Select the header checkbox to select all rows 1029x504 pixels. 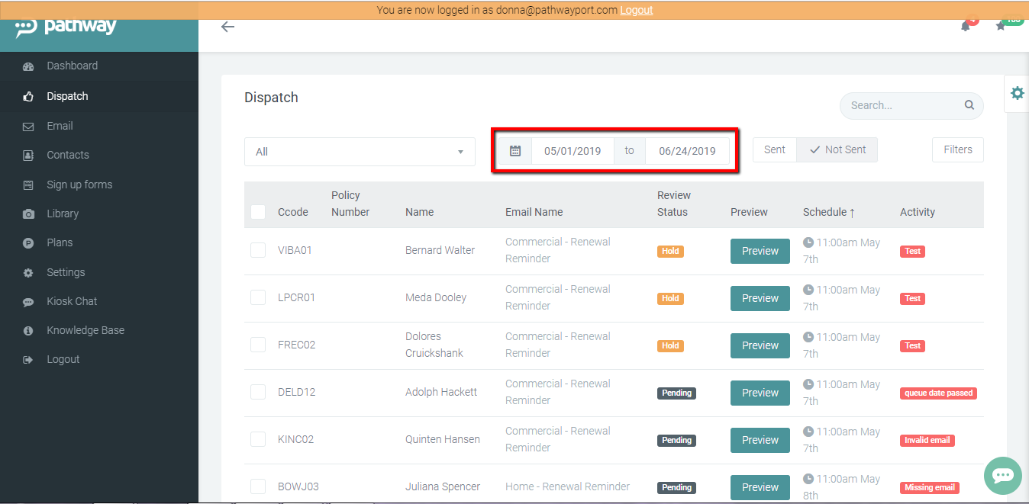257,212
